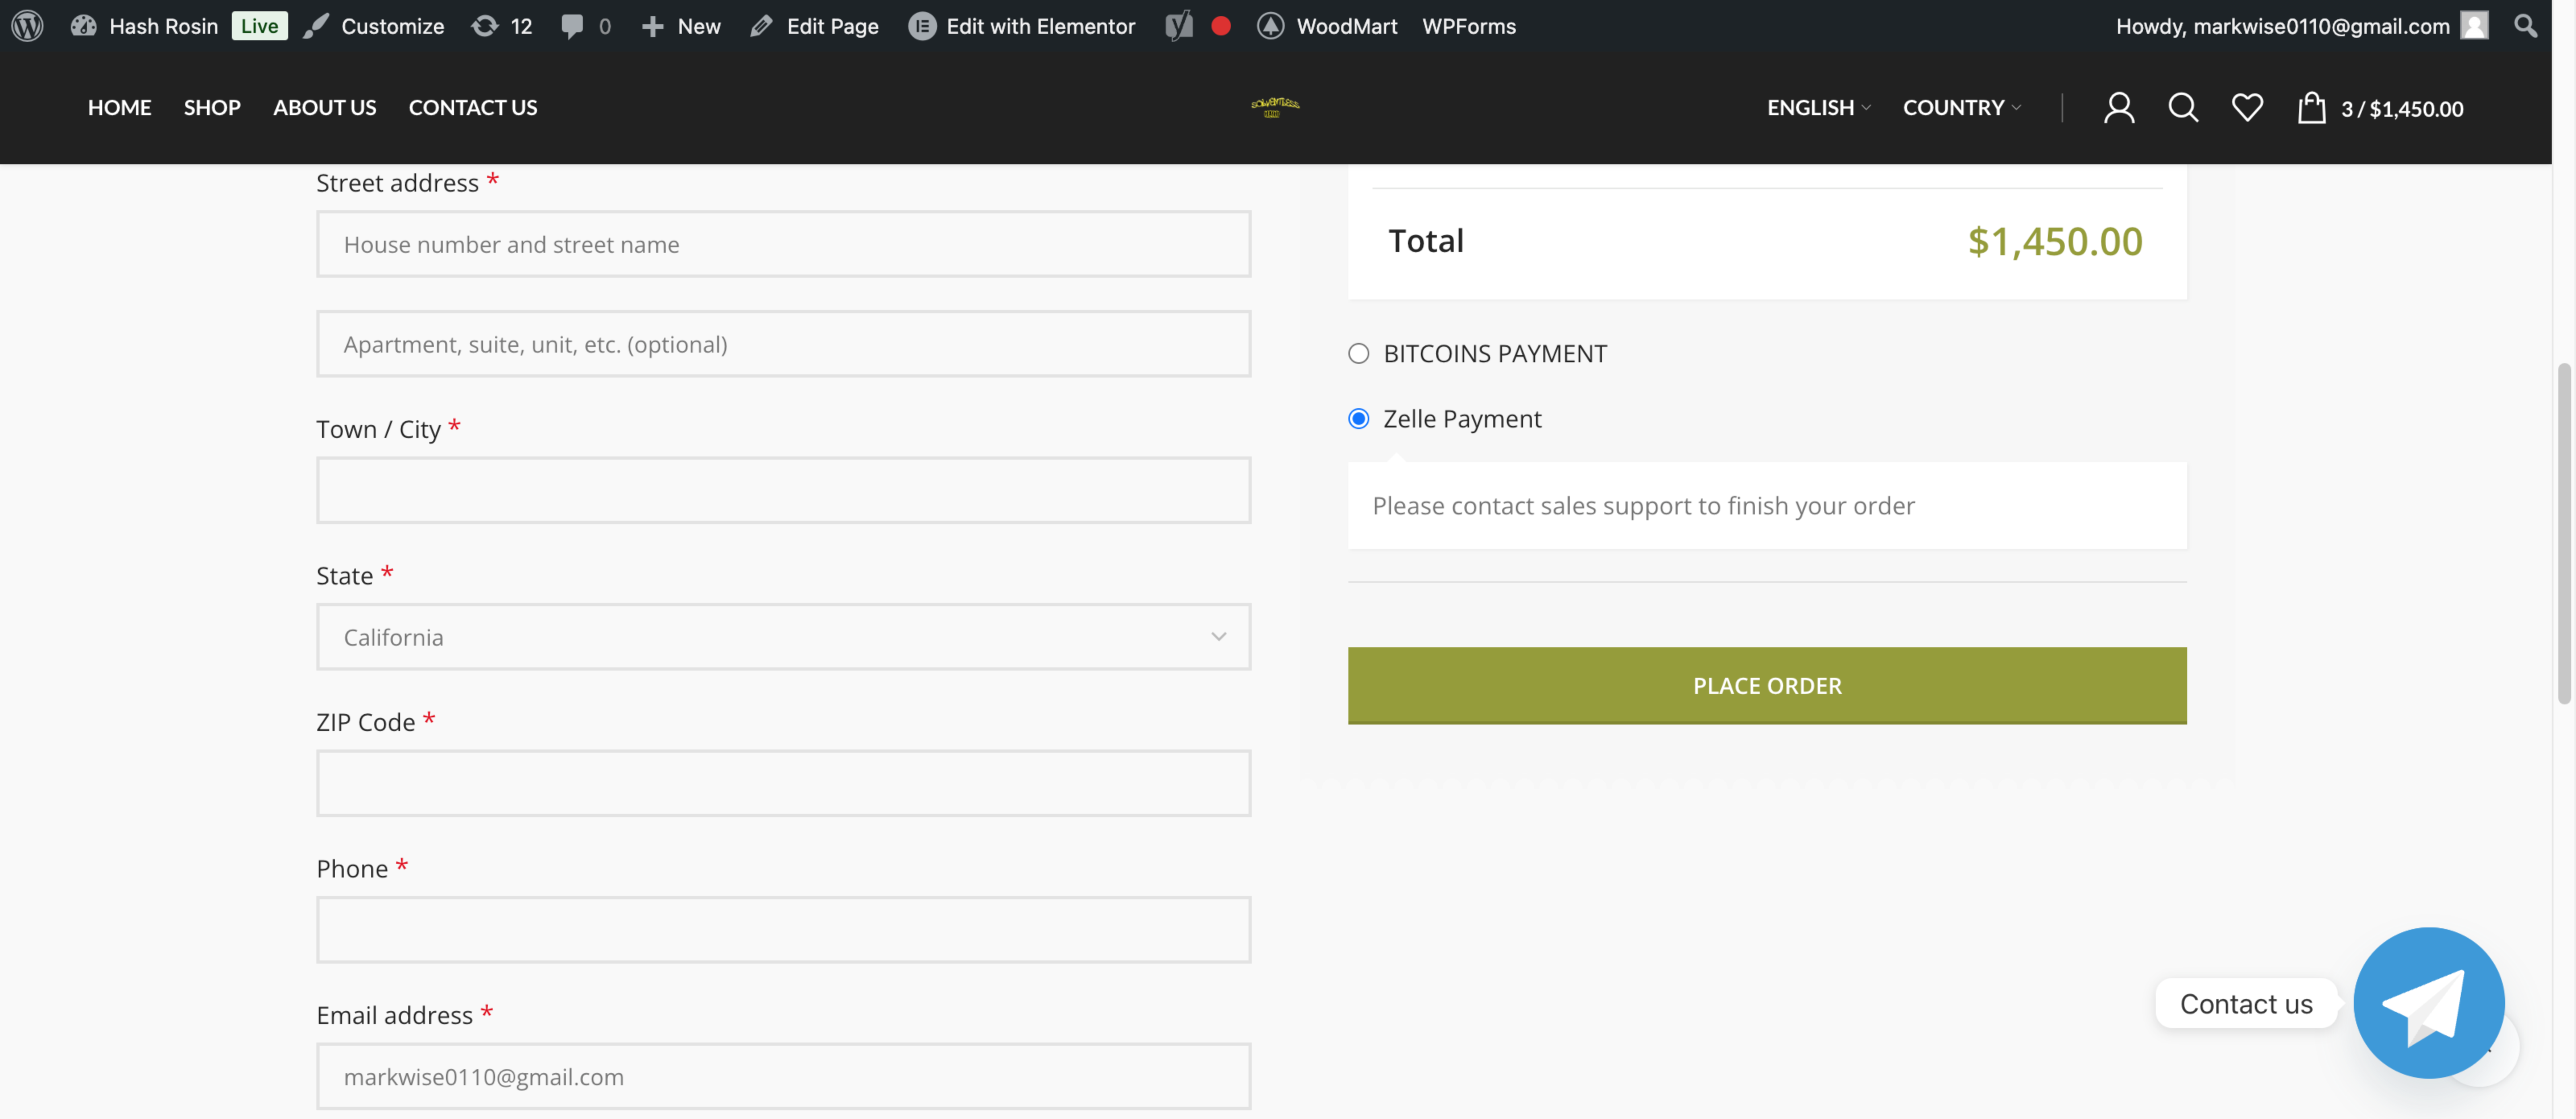Open the WPForms admin menu

(1469, 26)
